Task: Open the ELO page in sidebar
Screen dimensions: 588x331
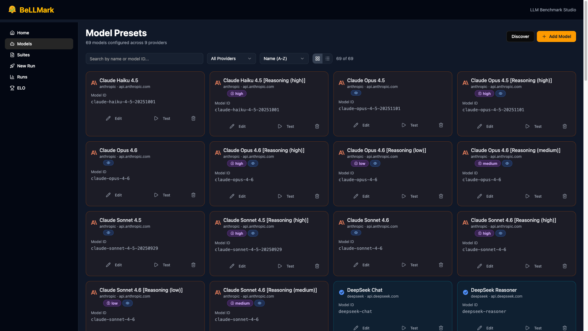Action: 21,88
